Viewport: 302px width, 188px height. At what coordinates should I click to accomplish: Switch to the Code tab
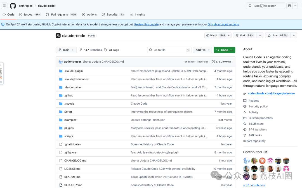8,15
